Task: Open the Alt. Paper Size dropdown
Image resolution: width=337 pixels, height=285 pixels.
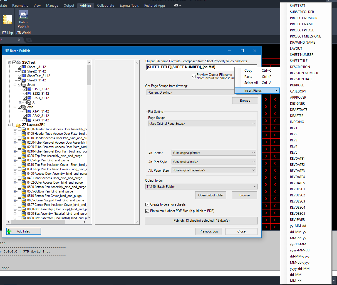Action: point(214,170)
